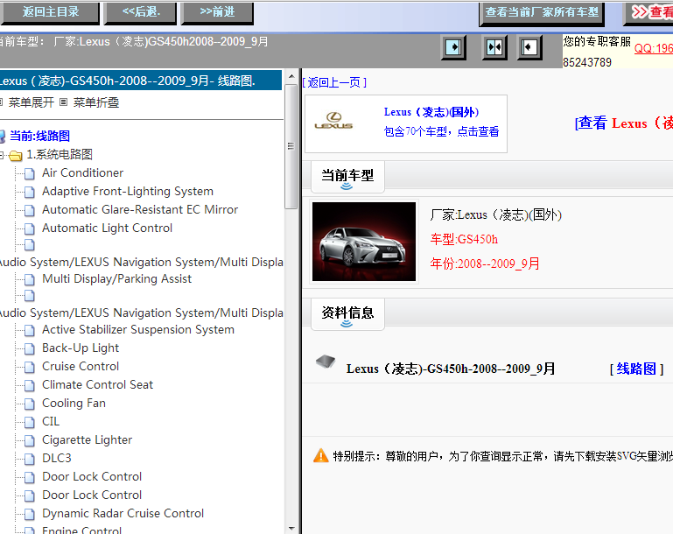The image size is (673, 534).
Task: Open the DLC3 diagram
Action: click(x=57, y=459)
